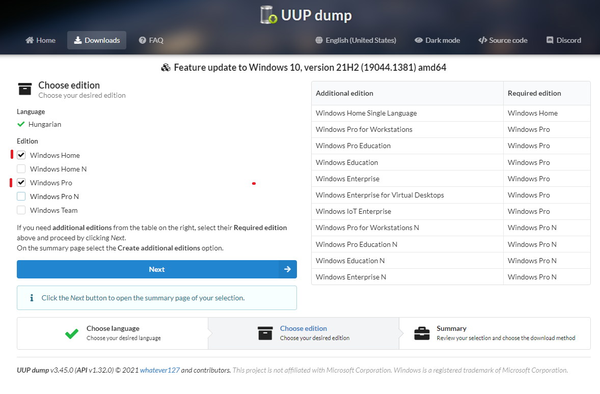Viewport: 600px width, 394px height.
Task: Open the Source code link
Action: pos(503,40)
